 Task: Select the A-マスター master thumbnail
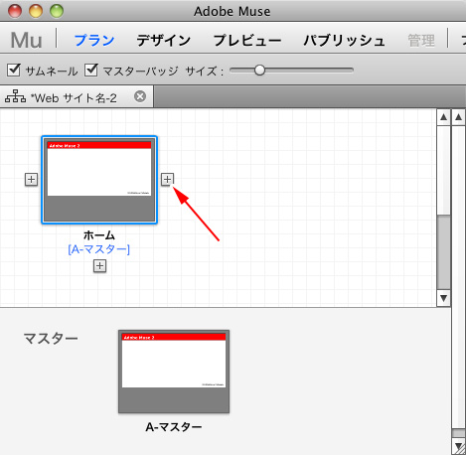[174, 372]
